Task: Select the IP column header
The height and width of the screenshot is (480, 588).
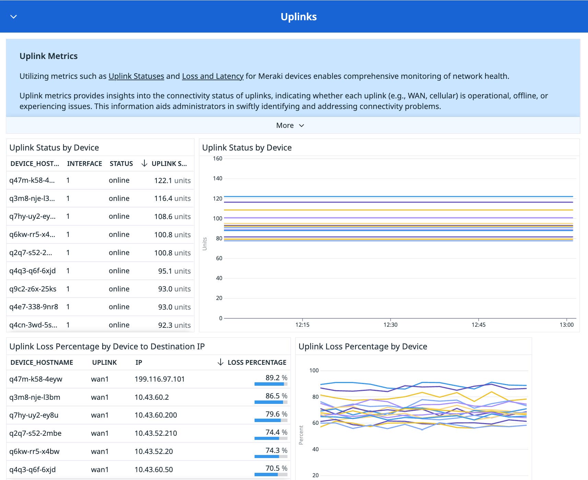Action: click(139, 362)
